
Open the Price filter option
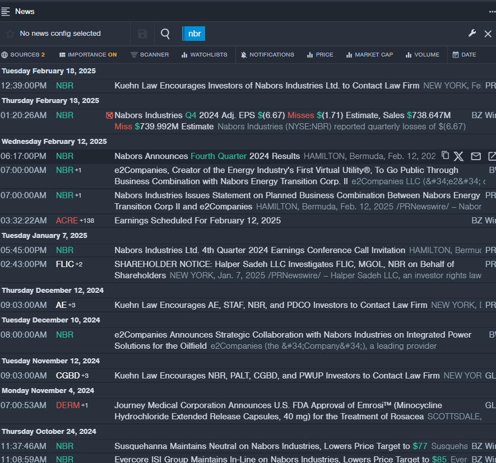tap(320, 55)
